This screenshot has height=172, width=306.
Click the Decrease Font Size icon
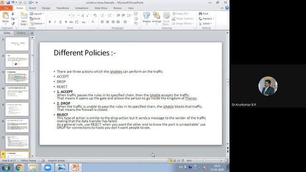click(x=87, y=15)
